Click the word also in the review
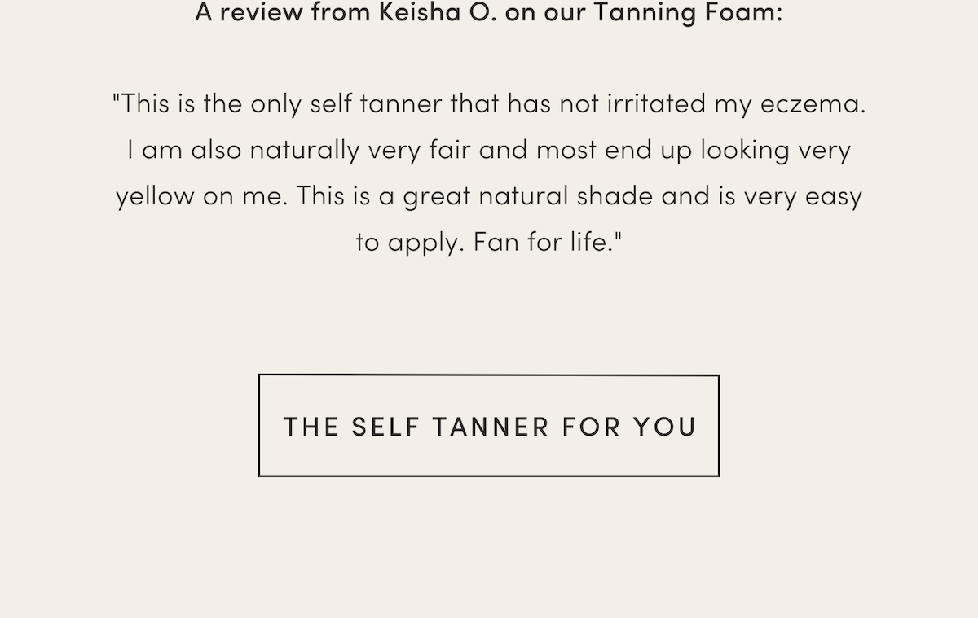 pos(216,151)
